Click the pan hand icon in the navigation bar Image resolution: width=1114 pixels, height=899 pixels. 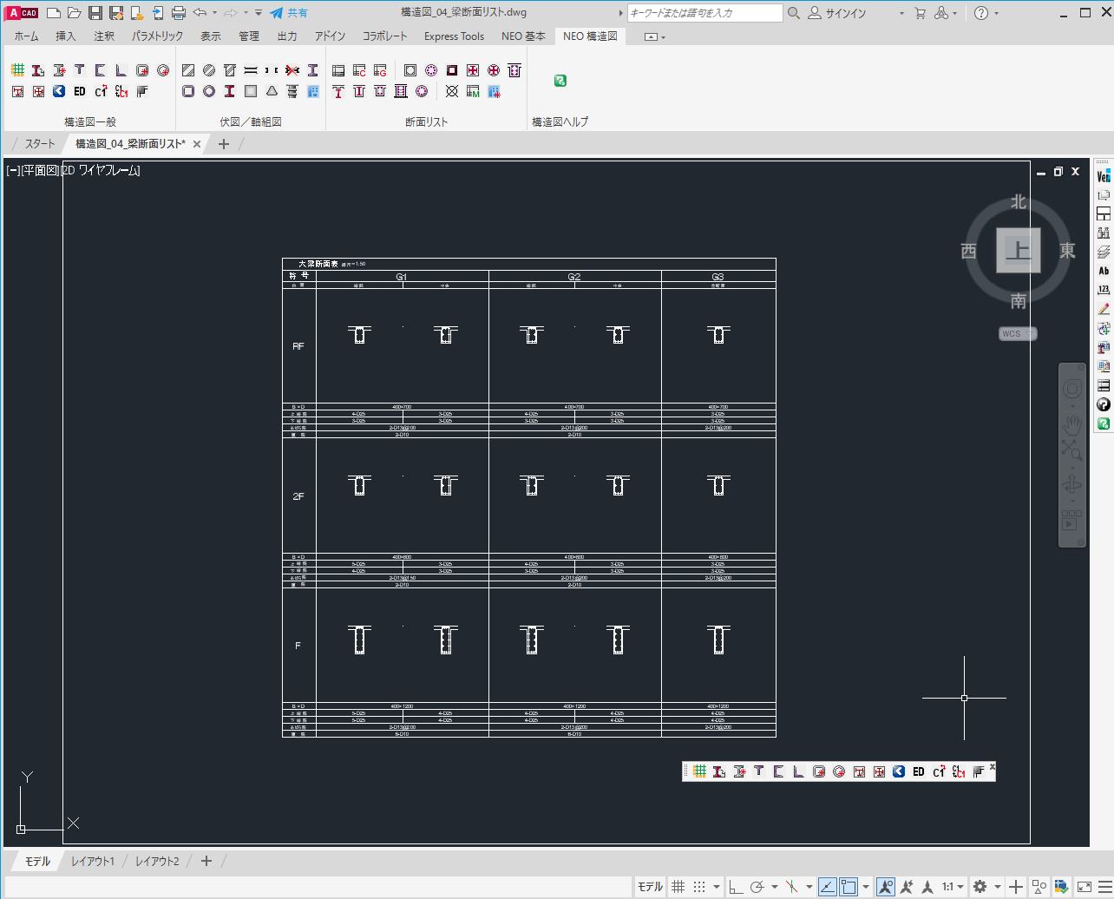pyautogui.click(x=1072, y=423)
